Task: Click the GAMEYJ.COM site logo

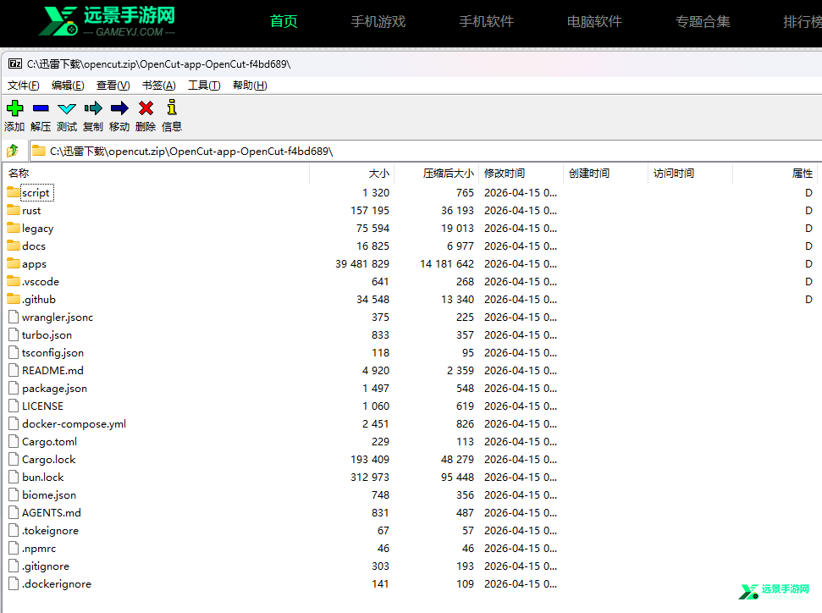Action: tap(108, 21)
